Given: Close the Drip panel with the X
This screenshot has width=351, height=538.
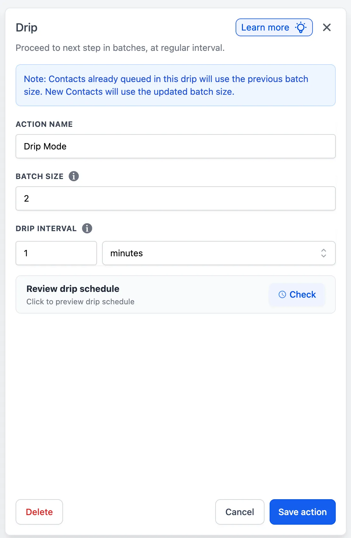Looking at the screenshot, I should [327, 27].
